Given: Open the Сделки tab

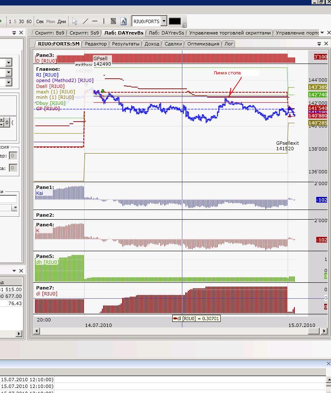Looking at the screenshot, I should (173, 44).
